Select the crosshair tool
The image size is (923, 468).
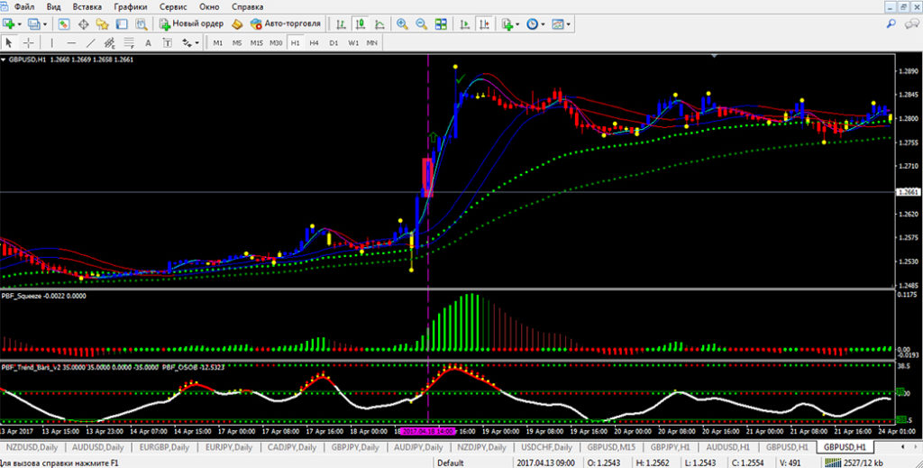(x=28, y=43)
